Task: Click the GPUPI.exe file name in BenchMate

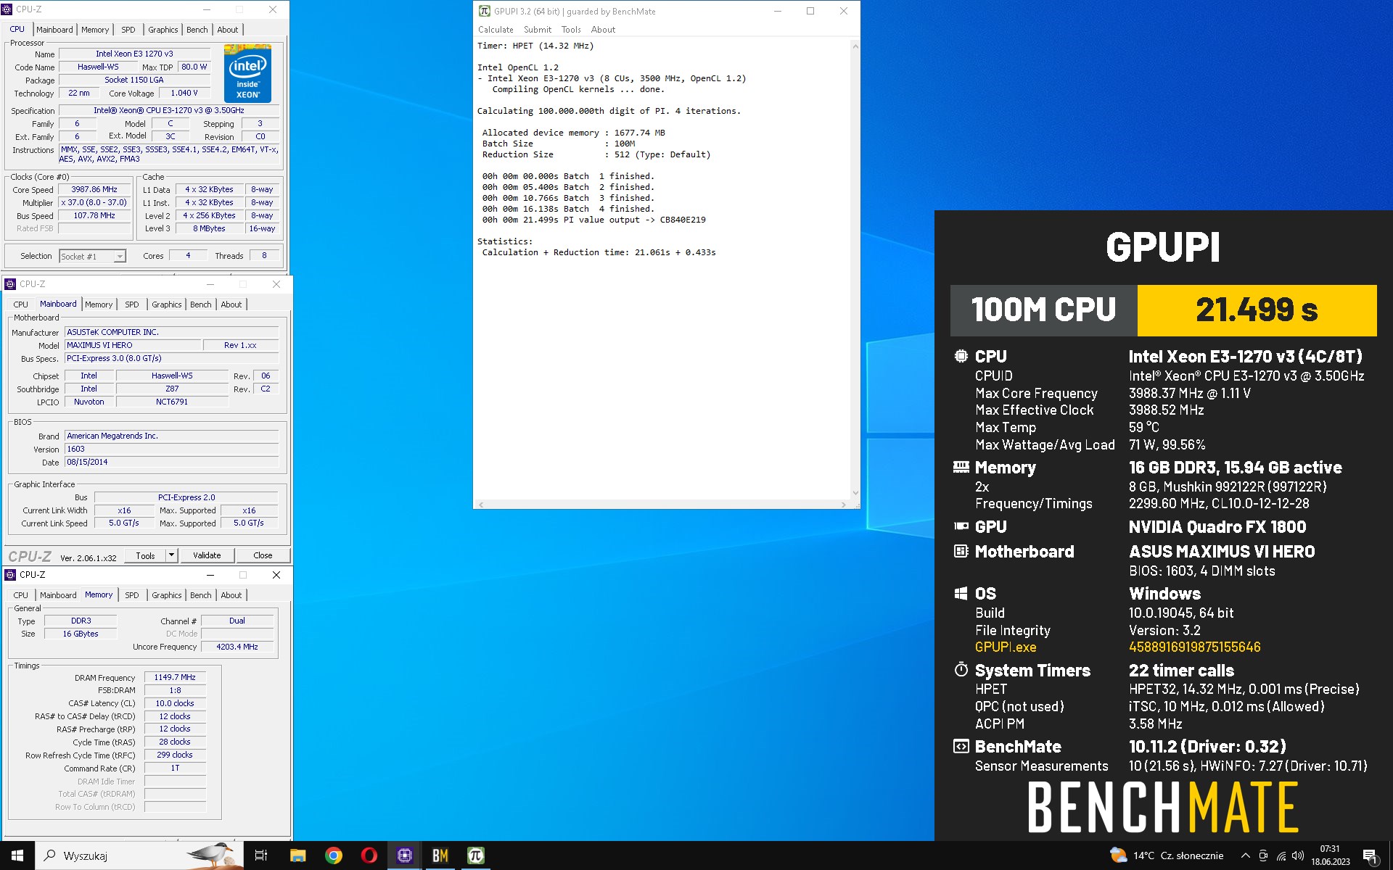Action: 1006,647
